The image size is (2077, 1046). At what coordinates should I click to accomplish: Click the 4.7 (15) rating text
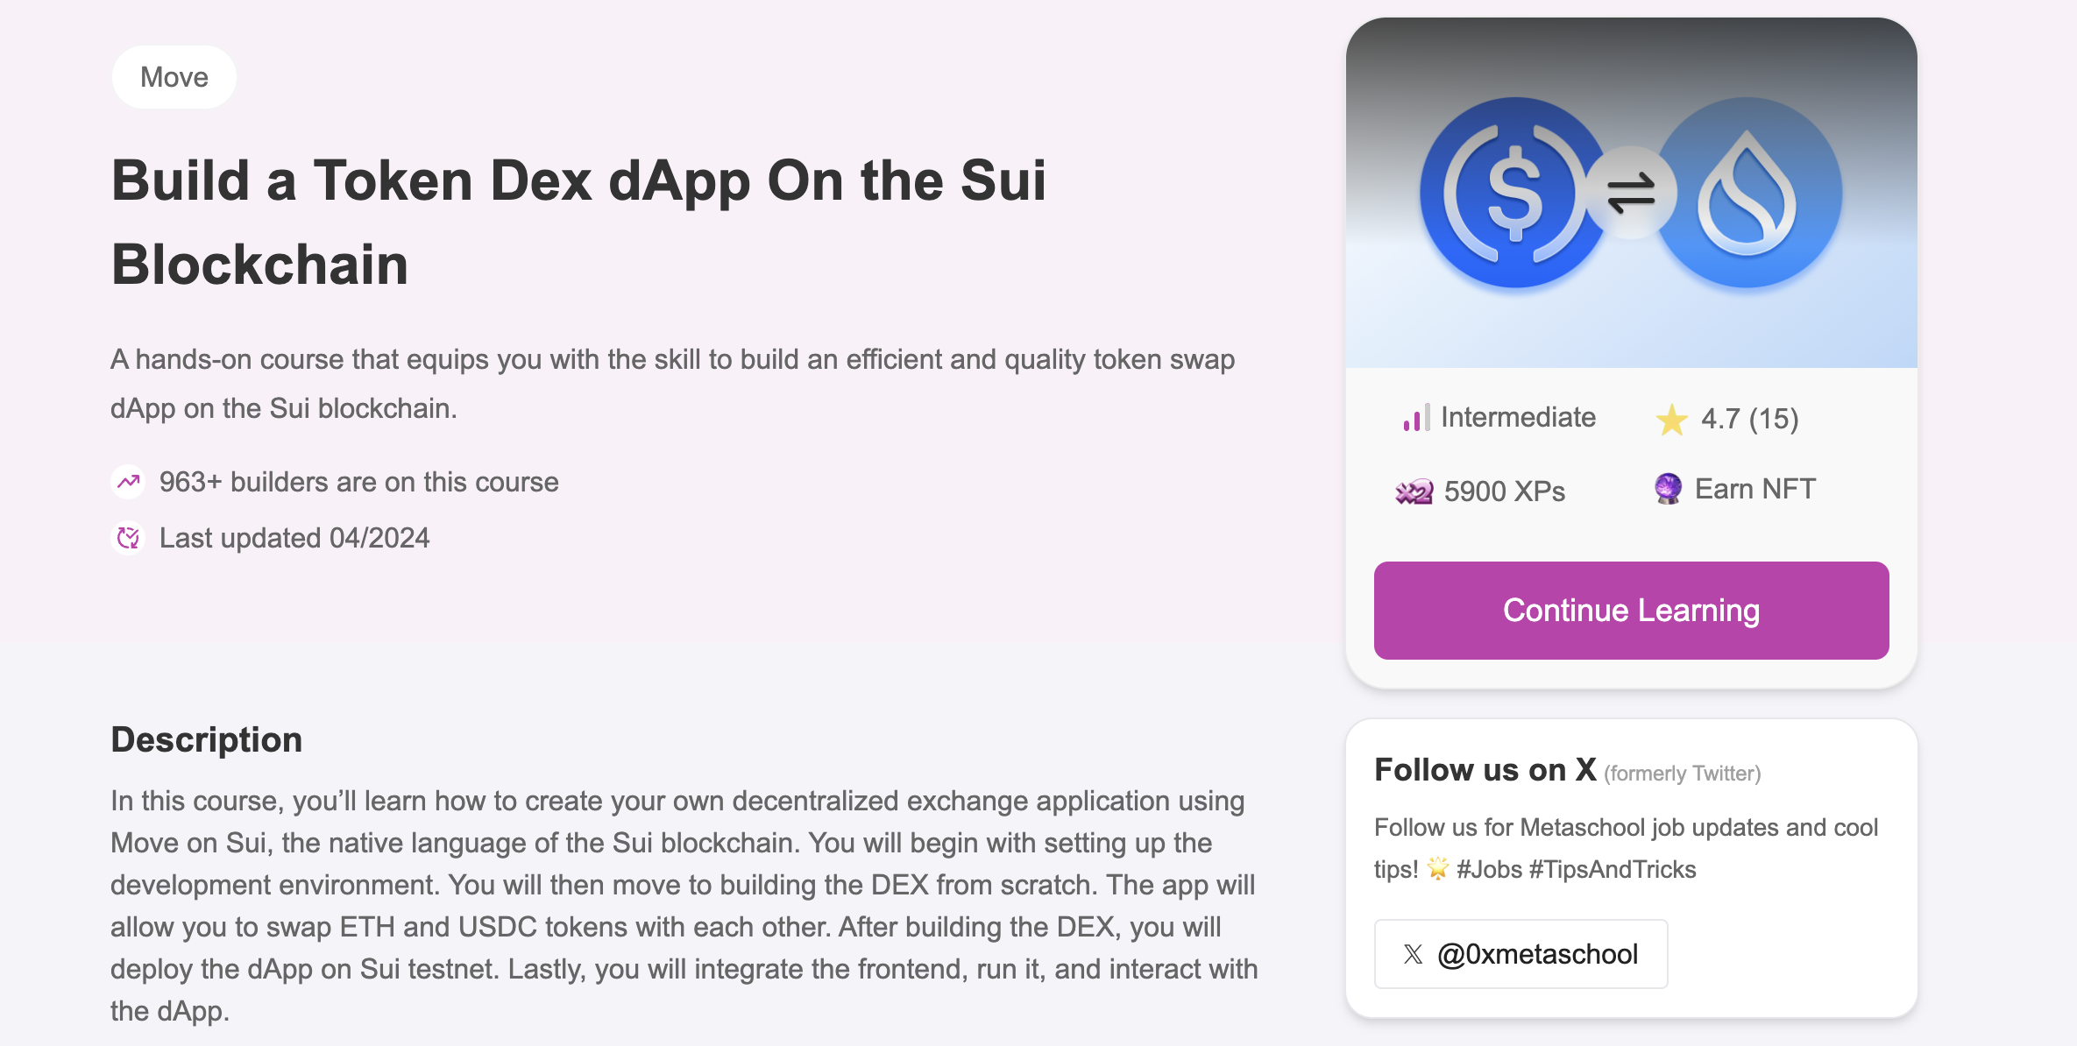tap(1749, 419)
